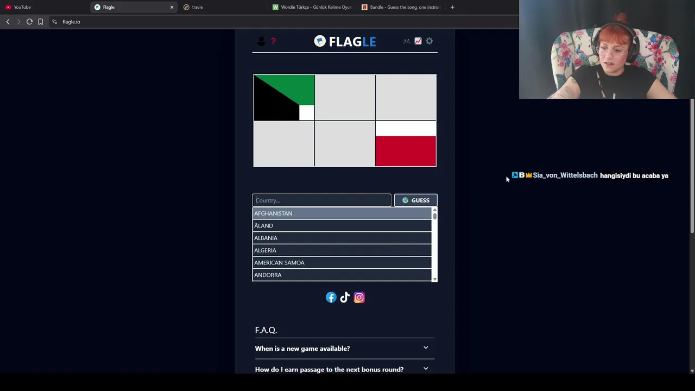Open the Facebook social icon
The width and height of the screenshot is (695, 391).
331,298
